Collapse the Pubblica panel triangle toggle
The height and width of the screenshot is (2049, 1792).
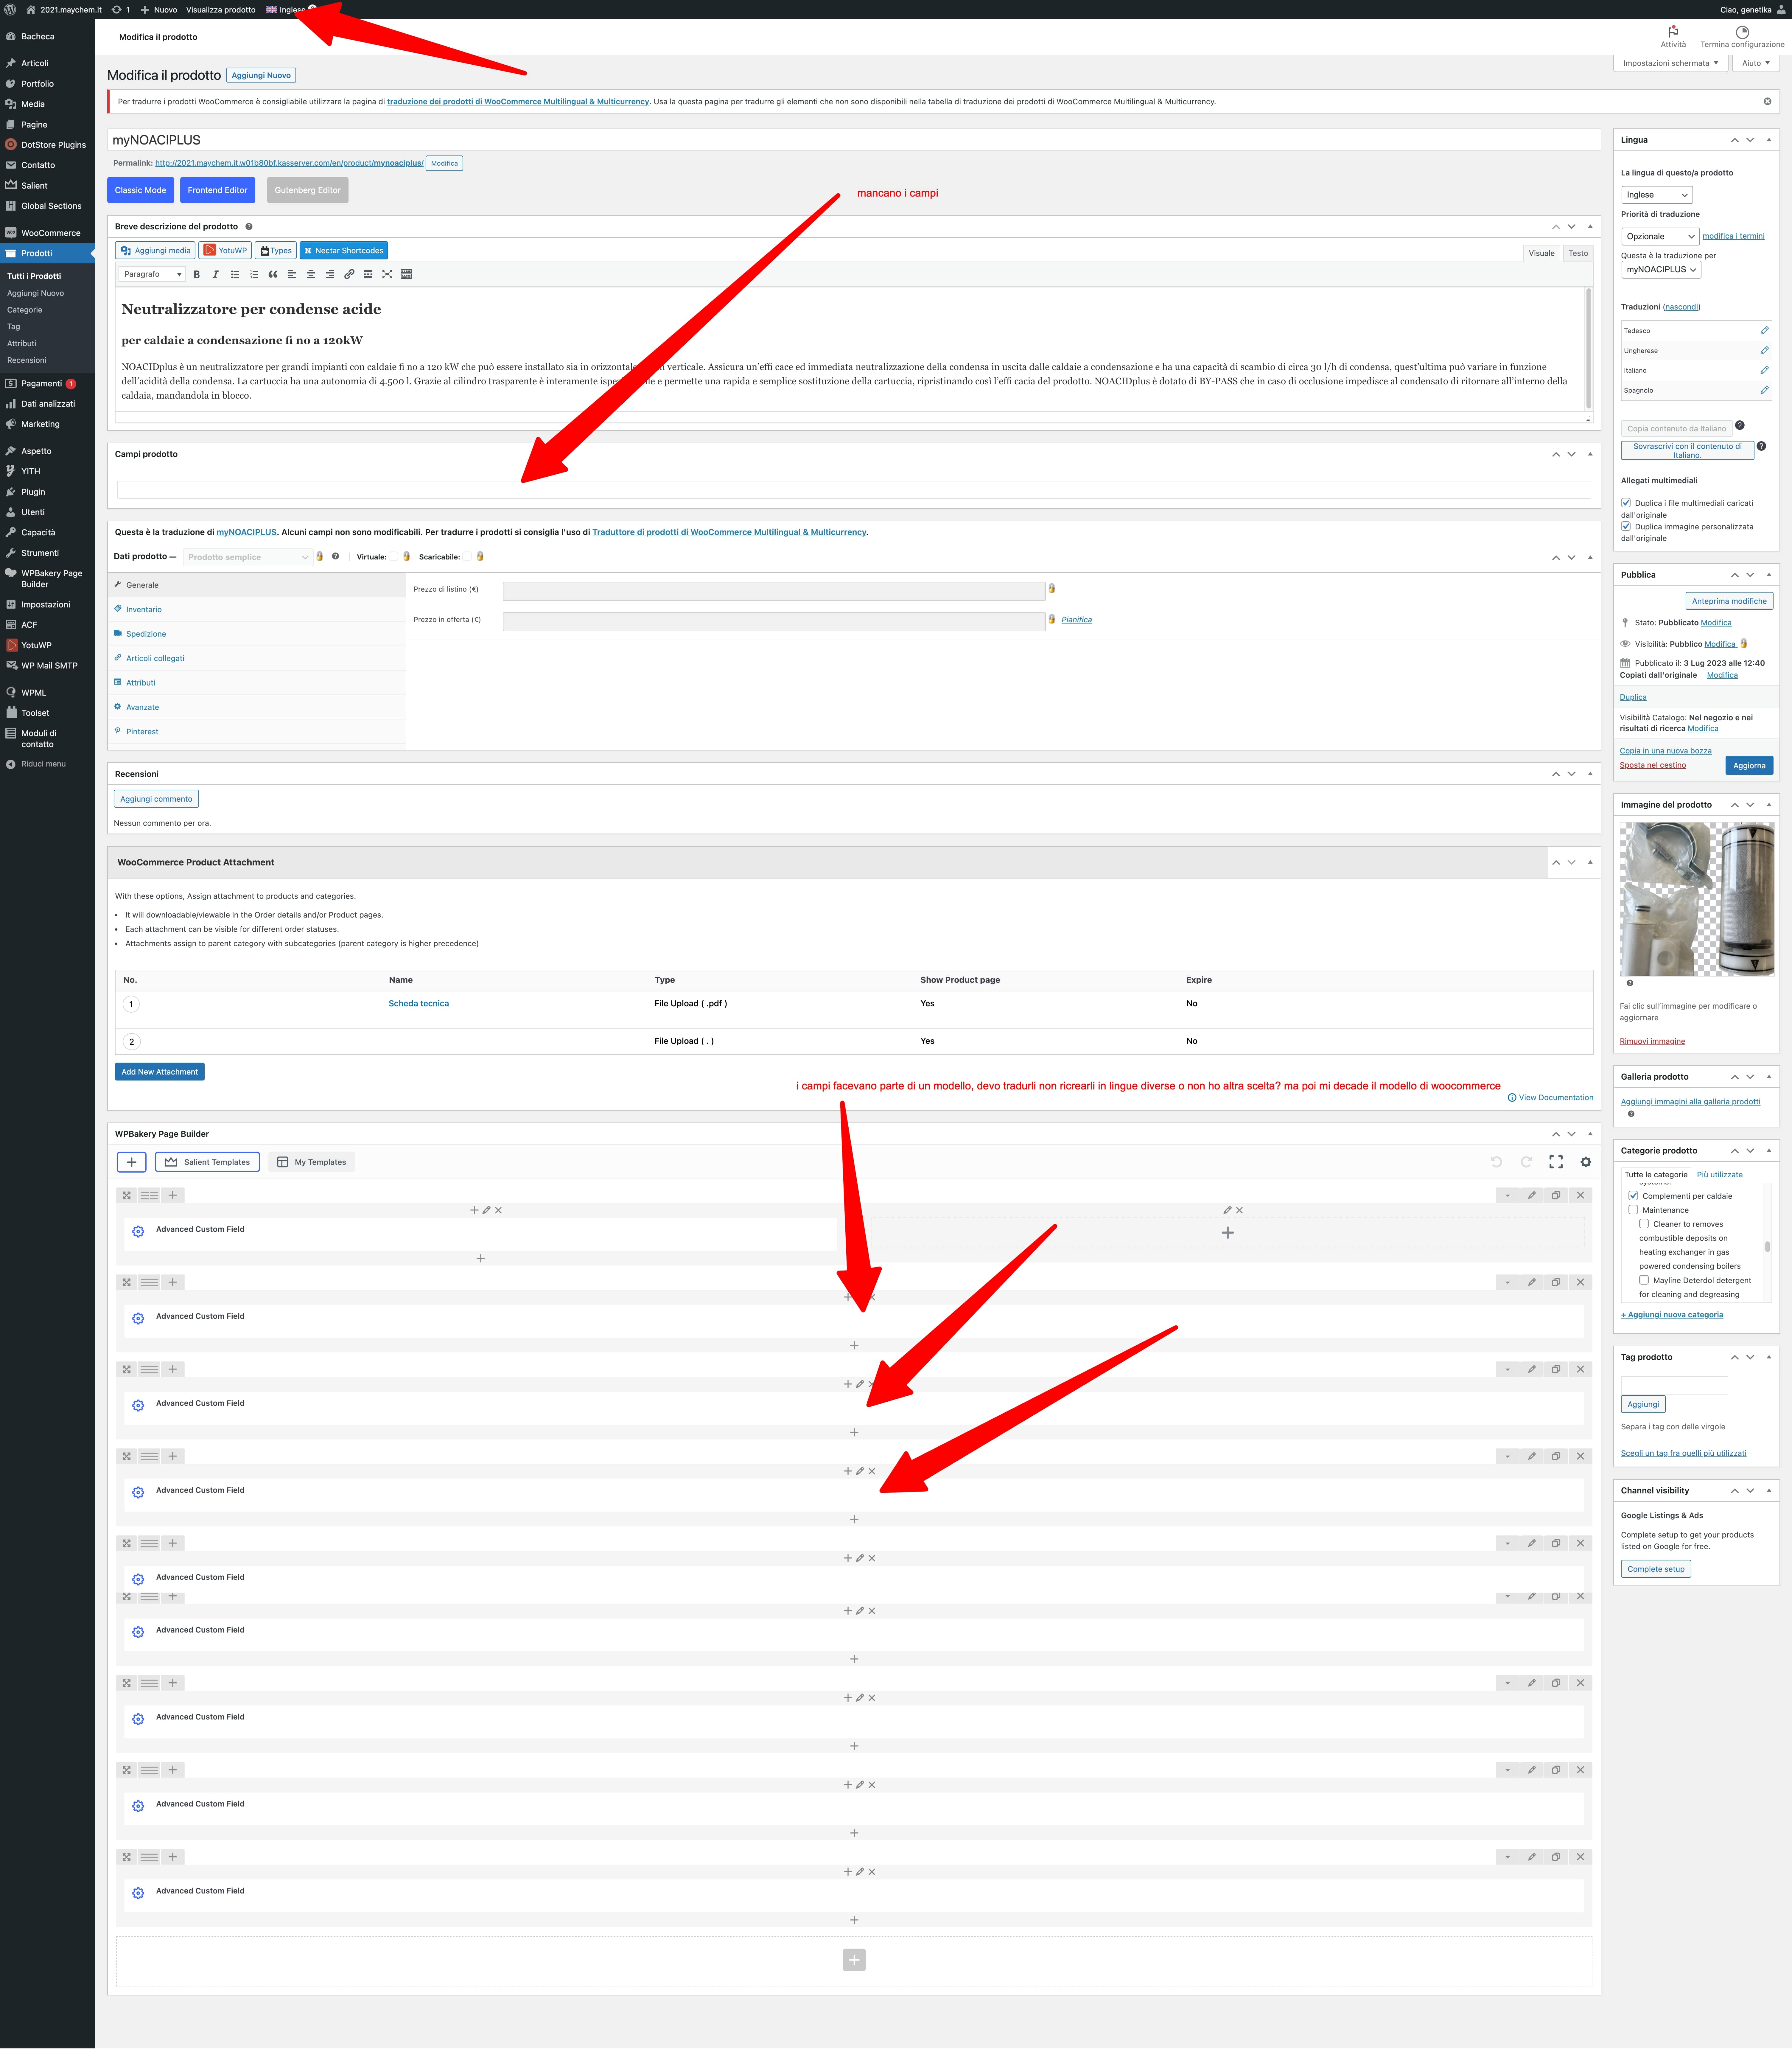(1769, 575)
